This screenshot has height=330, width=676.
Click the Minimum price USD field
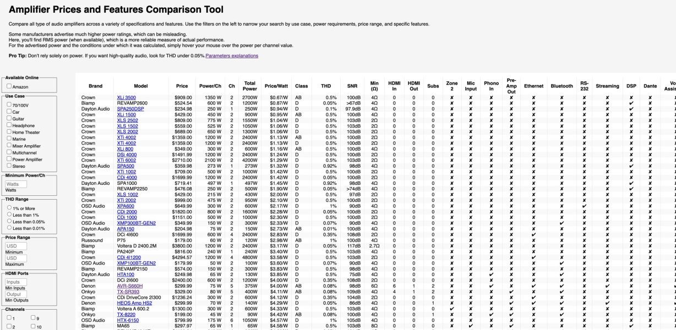click(x=15, y=246)
